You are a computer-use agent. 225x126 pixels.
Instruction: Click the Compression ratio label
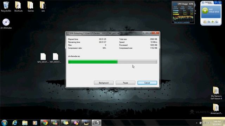[75, 48]
